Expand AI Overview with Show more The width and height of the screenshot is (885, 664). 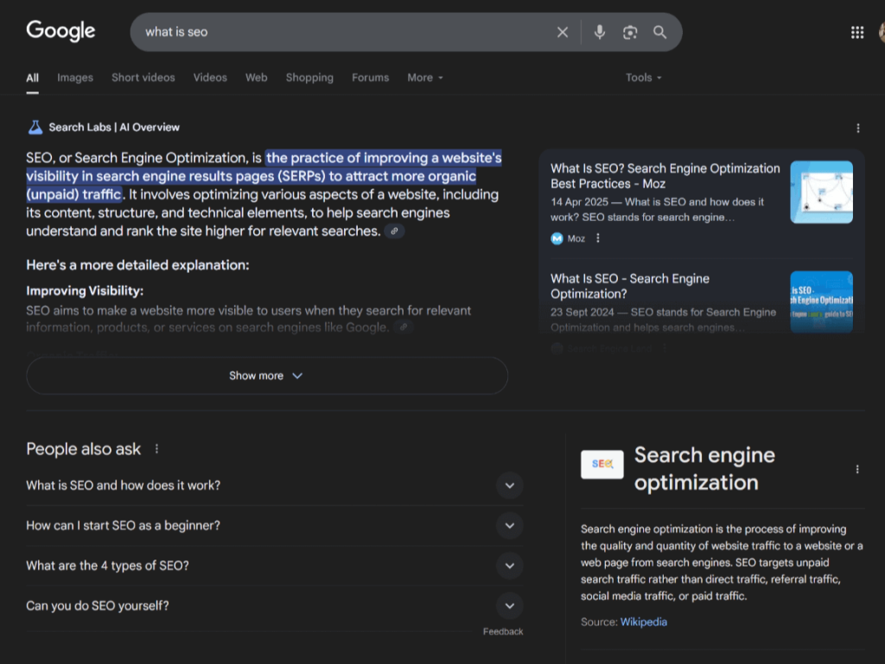267,376
